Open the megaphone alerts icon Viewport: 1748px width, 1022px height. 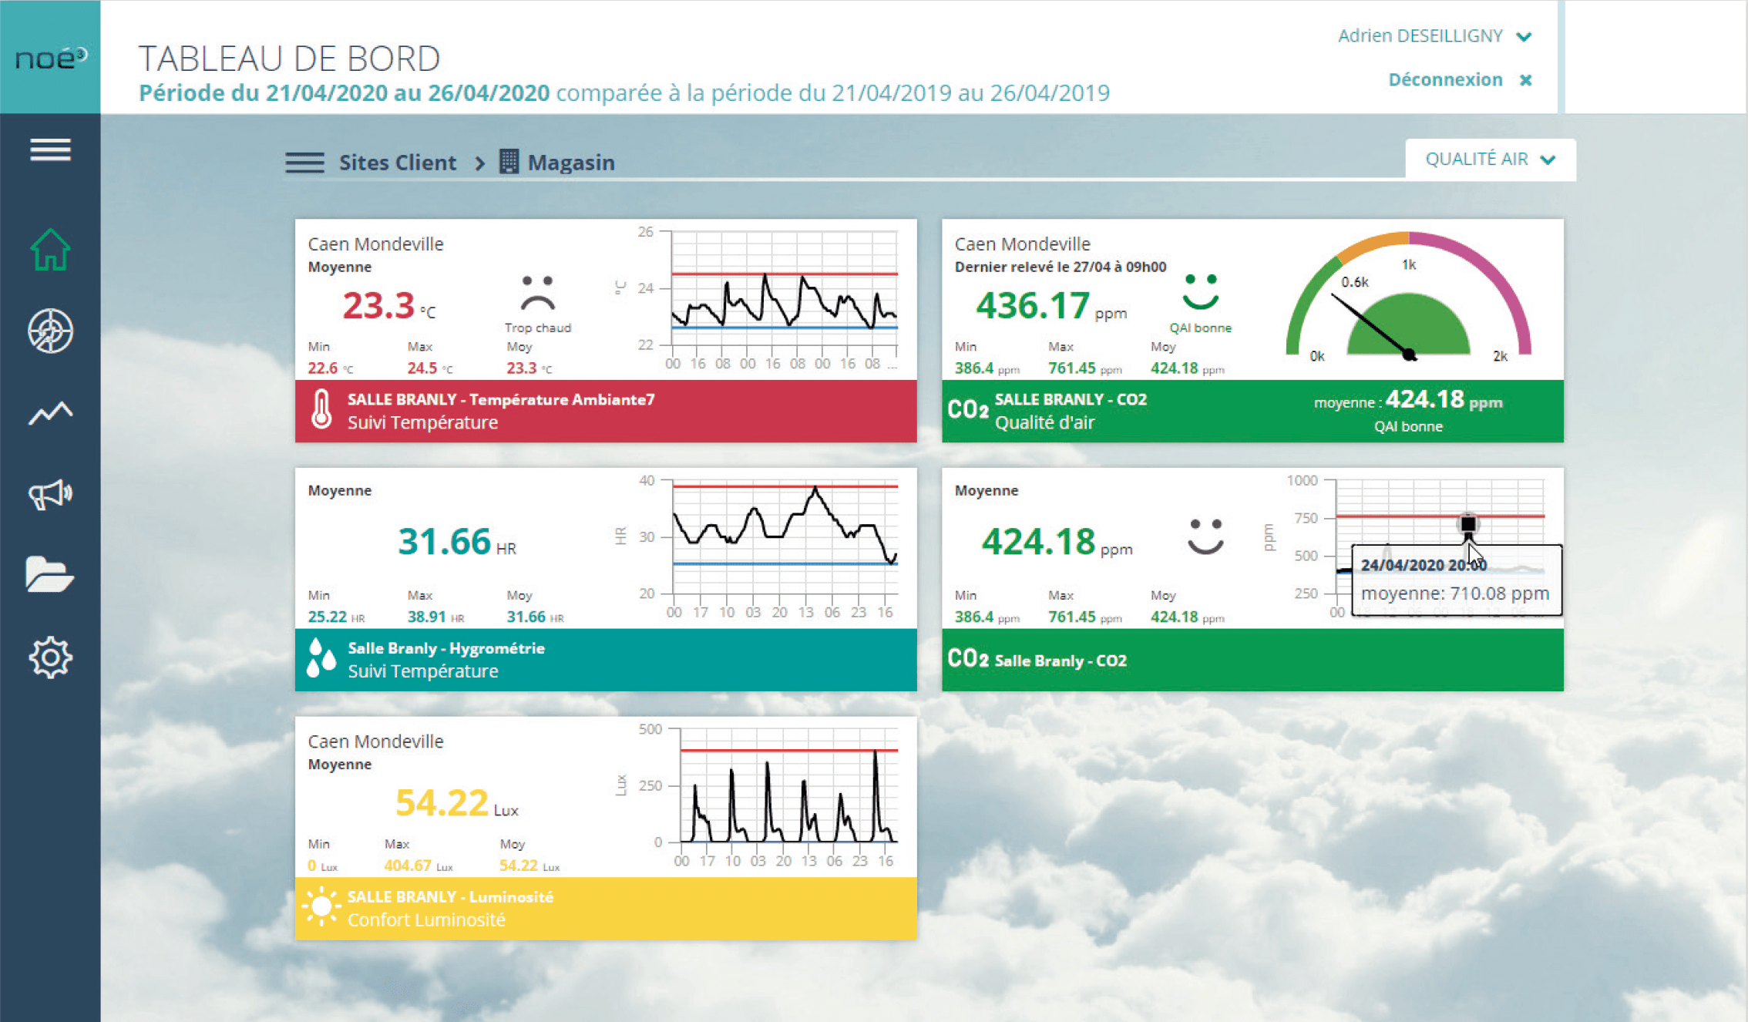coord(50,494)
